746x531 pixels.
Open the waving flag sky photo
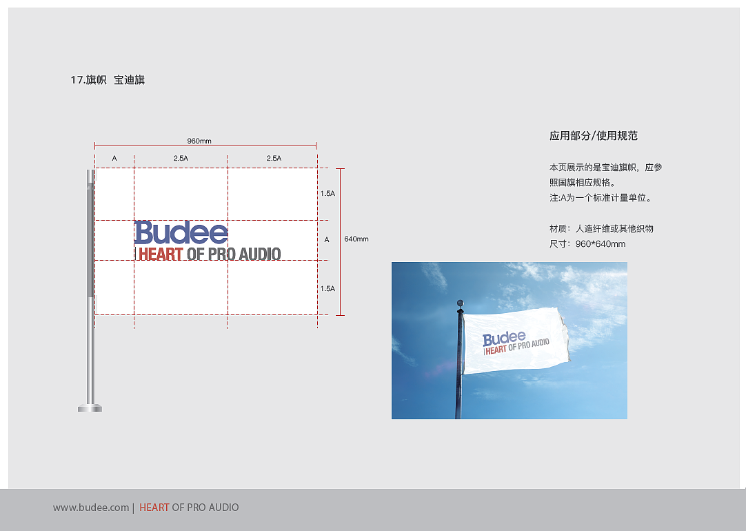pos(509,341)
